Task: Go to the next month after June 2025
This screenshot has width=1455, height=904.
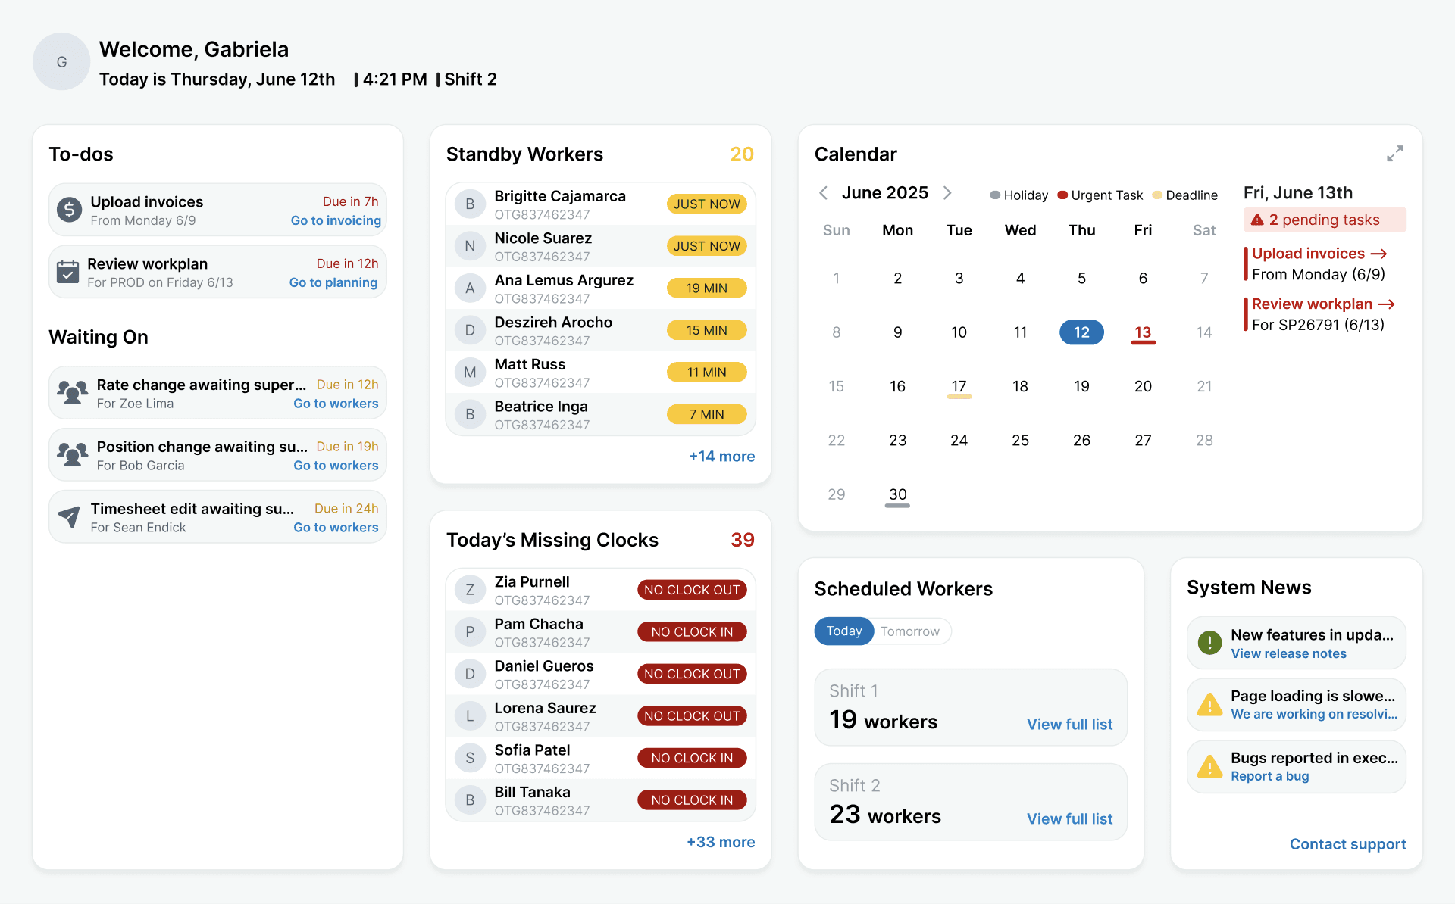Action: tap(947, 193)
